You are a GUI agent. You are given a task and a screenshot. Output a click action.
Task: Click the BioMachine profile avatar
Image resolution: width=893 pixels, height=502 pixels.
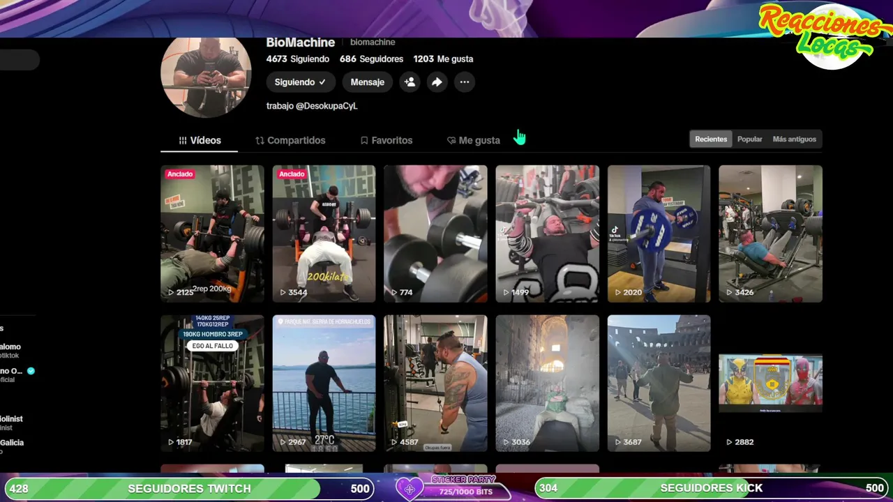206,75
